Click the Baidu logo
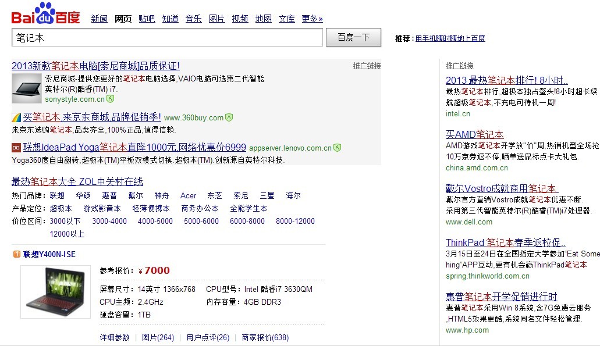This screenshot has height=346, width=600. coord(45,13)
